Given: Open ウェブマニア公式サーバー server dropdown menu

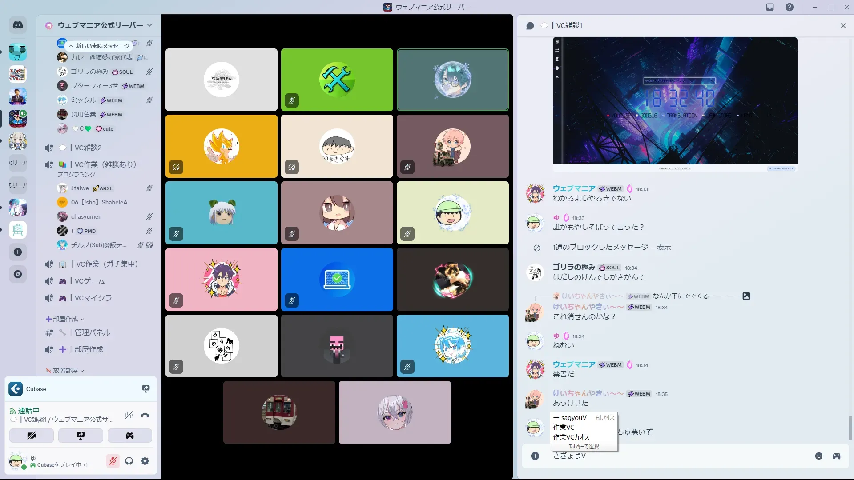Looking at the screenshot, I should click(102, 25).
